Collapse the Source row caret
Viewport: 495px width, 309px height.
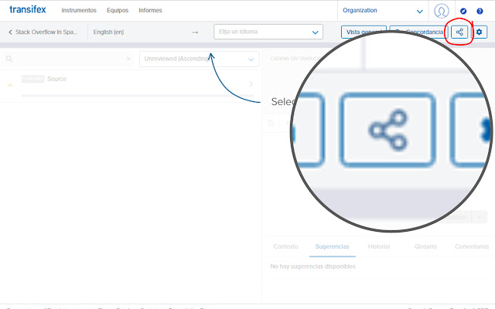pyautogui.click(x=10, y=85)
